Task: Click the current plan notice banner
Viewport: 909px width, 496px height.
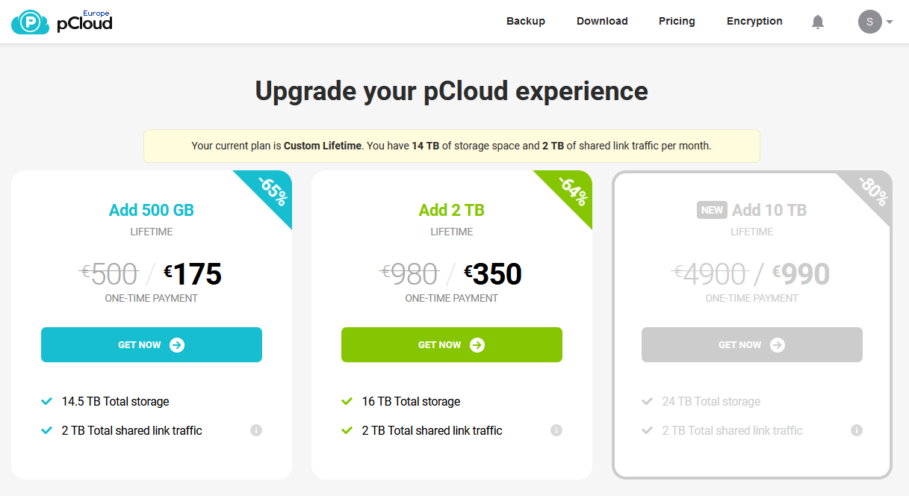Action: (x=452, y=146)
